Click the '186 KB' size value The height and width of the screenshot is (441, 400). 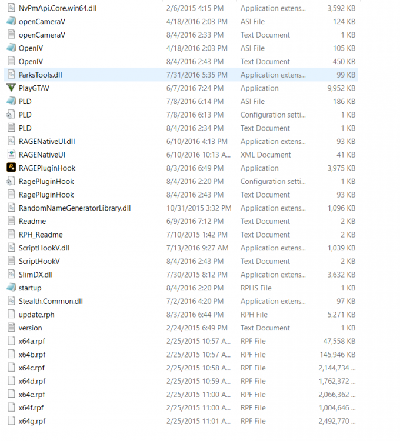pyautogui.click(x=344, y=102)
